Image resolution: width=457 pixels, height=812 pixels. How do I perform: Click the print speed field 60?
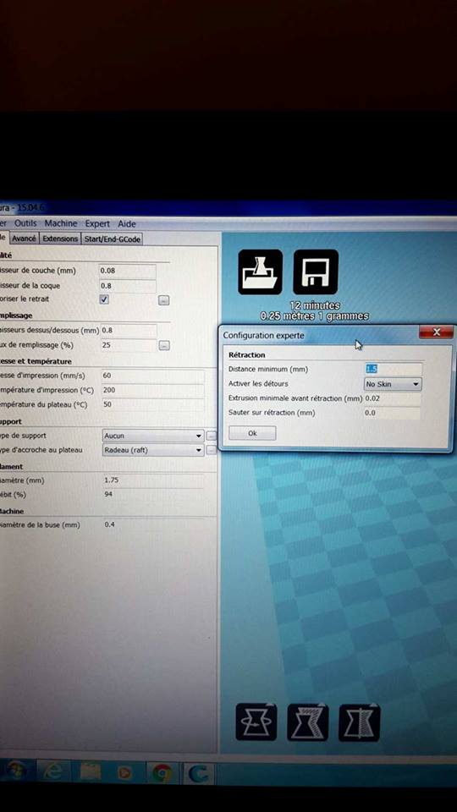point(152,376)
